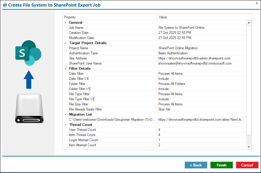Image resolution: width=261 pixels, height=173 pixels.
Task: Select the Creation Date row
Action: pyautogui.click(x=154, y=33)
